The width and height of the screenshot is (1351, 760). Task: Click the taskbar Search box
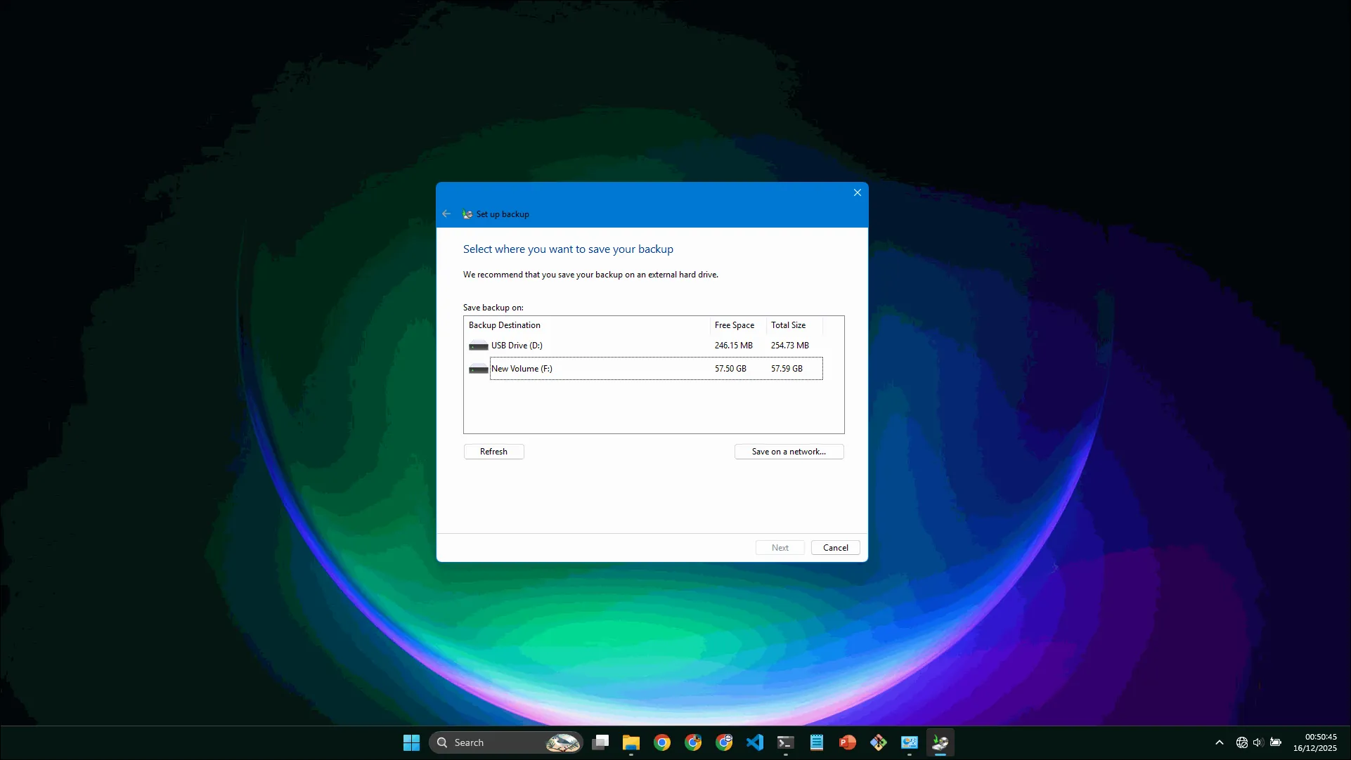click(492, 742)
